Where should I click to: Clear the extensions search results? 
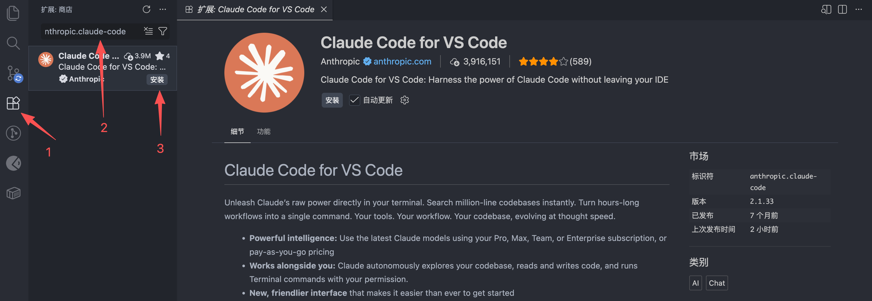(x=148, y=31)
